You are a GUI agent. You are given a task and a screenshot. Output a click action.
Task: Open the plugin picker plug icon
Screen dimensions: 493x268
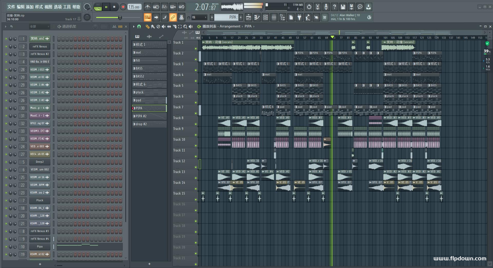299,17
